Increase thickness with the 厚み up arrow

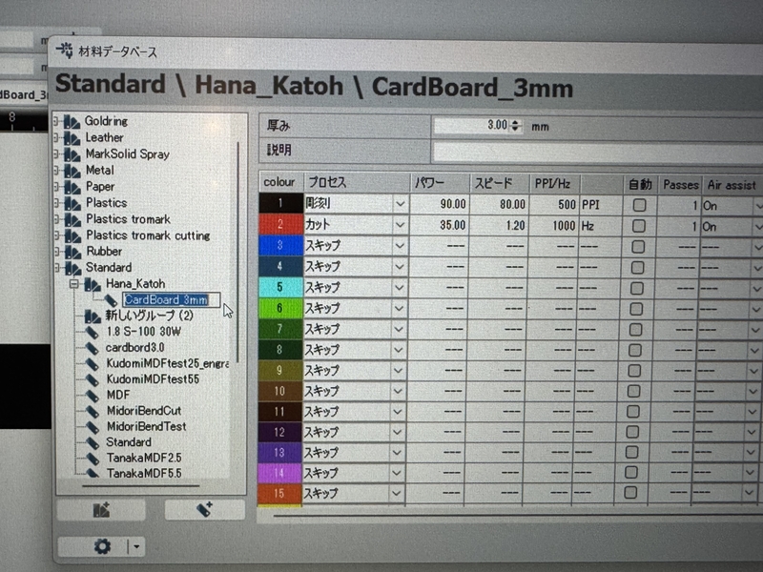click(513, 122)
